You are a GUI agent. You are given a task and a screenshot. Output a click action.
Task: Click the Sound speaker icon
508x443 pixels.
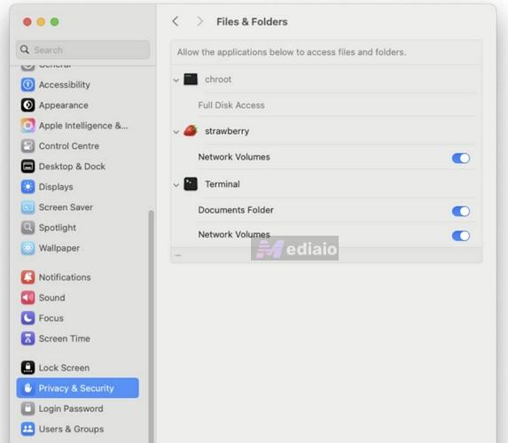point(27,298)
